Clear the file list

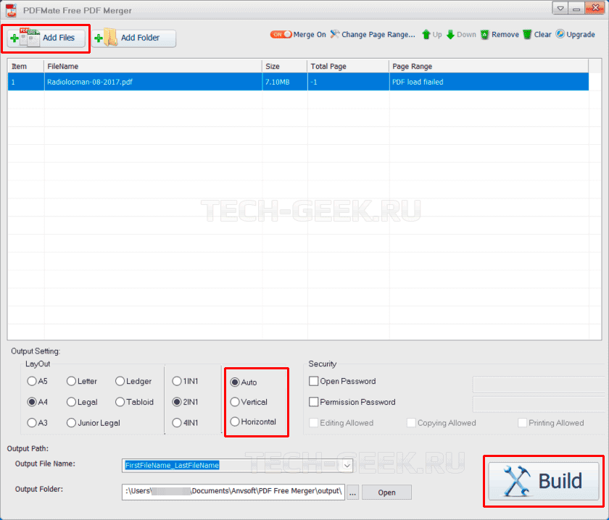point(537,35)
